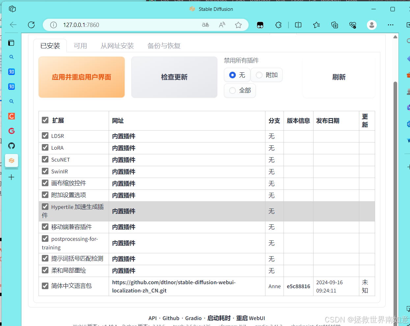Switch to the CSDN tab in the sidebar
Viewport: 410px width, 326px height.
pos(12,116)
